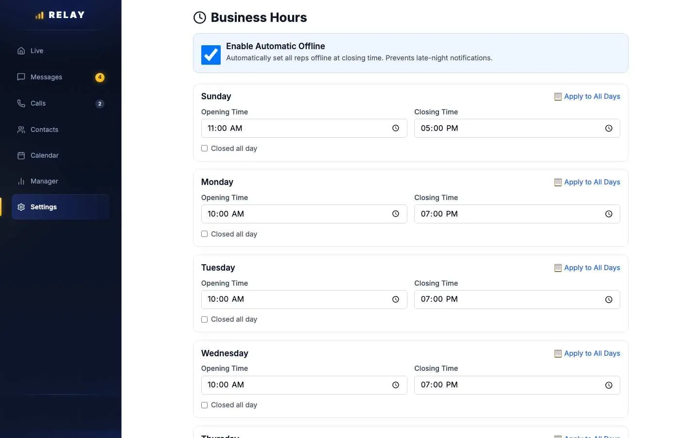Click the Manager bar chart icon
This screenshot has height=438, width=700.
(x=21, y=181)
